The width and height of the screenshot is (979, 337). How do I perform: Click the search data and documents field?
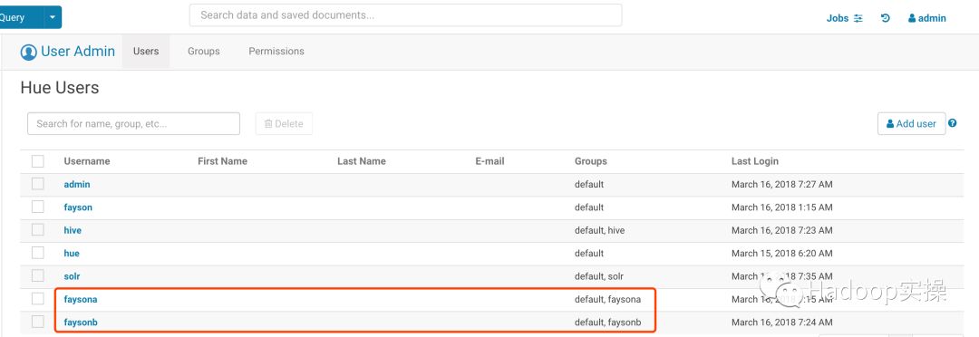(405, 15)
